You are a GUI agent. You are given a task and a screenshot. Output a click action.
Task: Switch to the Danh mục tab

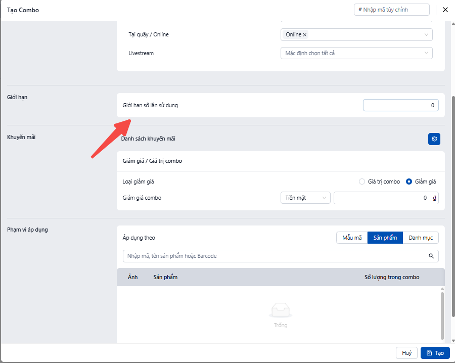(421, 238)
